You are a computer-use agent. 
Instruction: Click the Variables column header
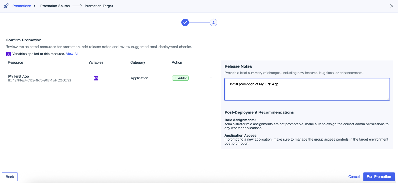click(x=96, y=62)
